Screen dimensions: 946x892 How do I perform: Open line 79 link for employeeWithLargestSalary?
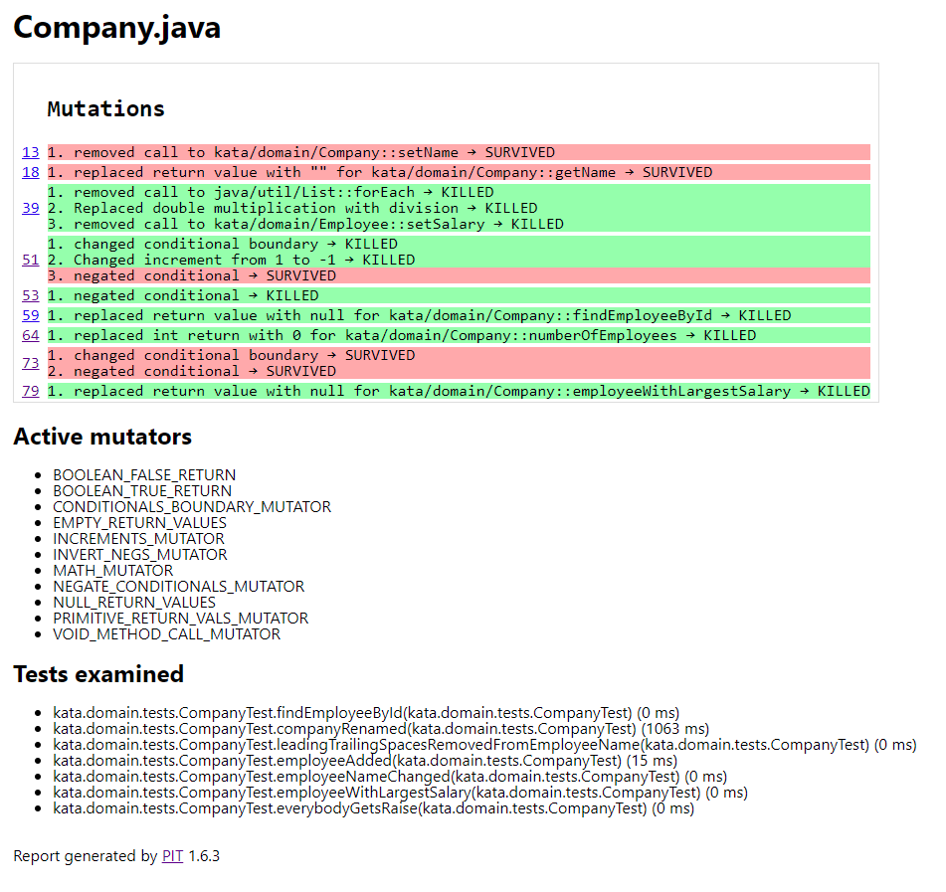[30, 391]
